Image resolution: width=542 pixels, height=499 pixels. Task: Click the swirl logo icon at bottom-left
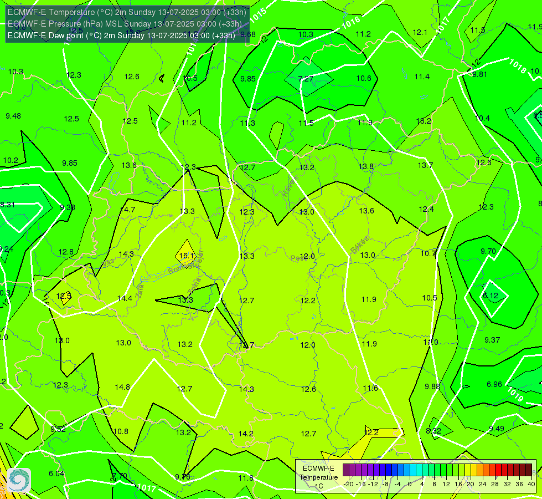(19, 480)
